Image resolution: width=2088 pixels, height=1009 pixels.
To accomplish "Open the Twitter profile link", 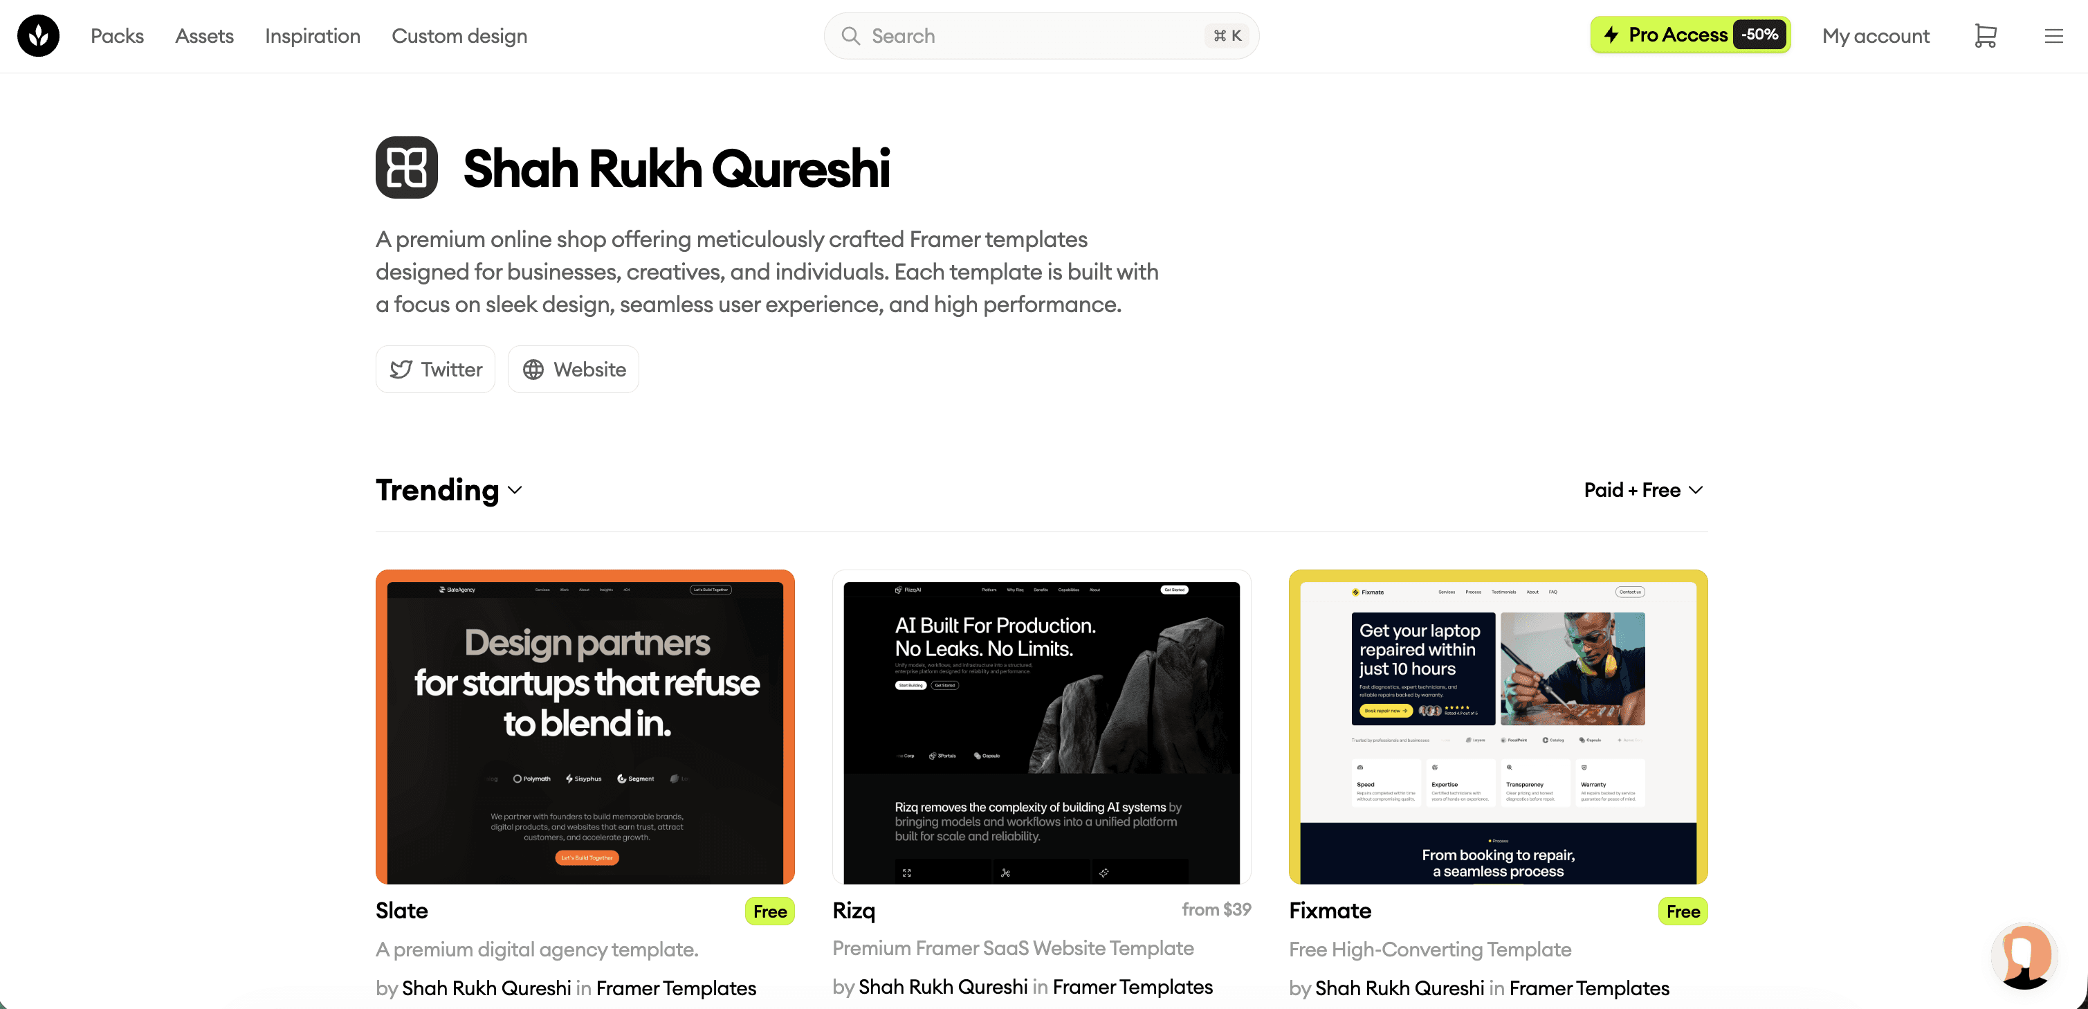I will 435,370.
